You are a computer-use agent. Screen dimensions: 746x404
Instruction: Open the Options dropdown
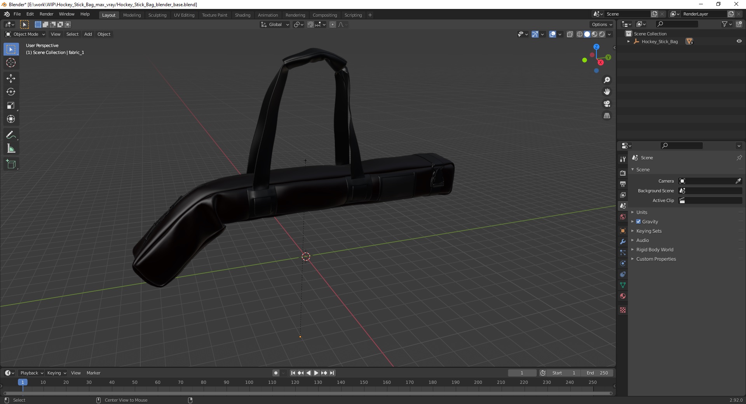point(602,24)
